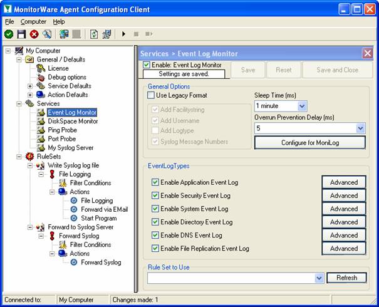Click the Services gears icon in tree
This screenshot has width=379, height=307.
pos(29,103)
